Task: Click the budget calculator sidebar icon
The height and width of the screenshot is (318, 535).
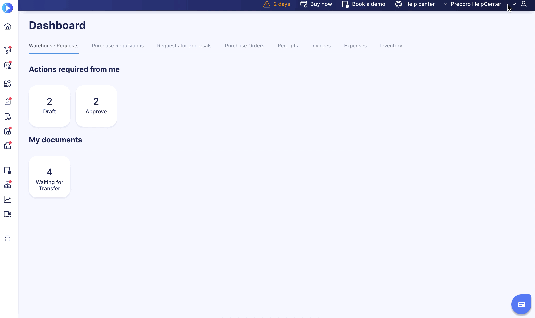Action: tap(8, 170)
